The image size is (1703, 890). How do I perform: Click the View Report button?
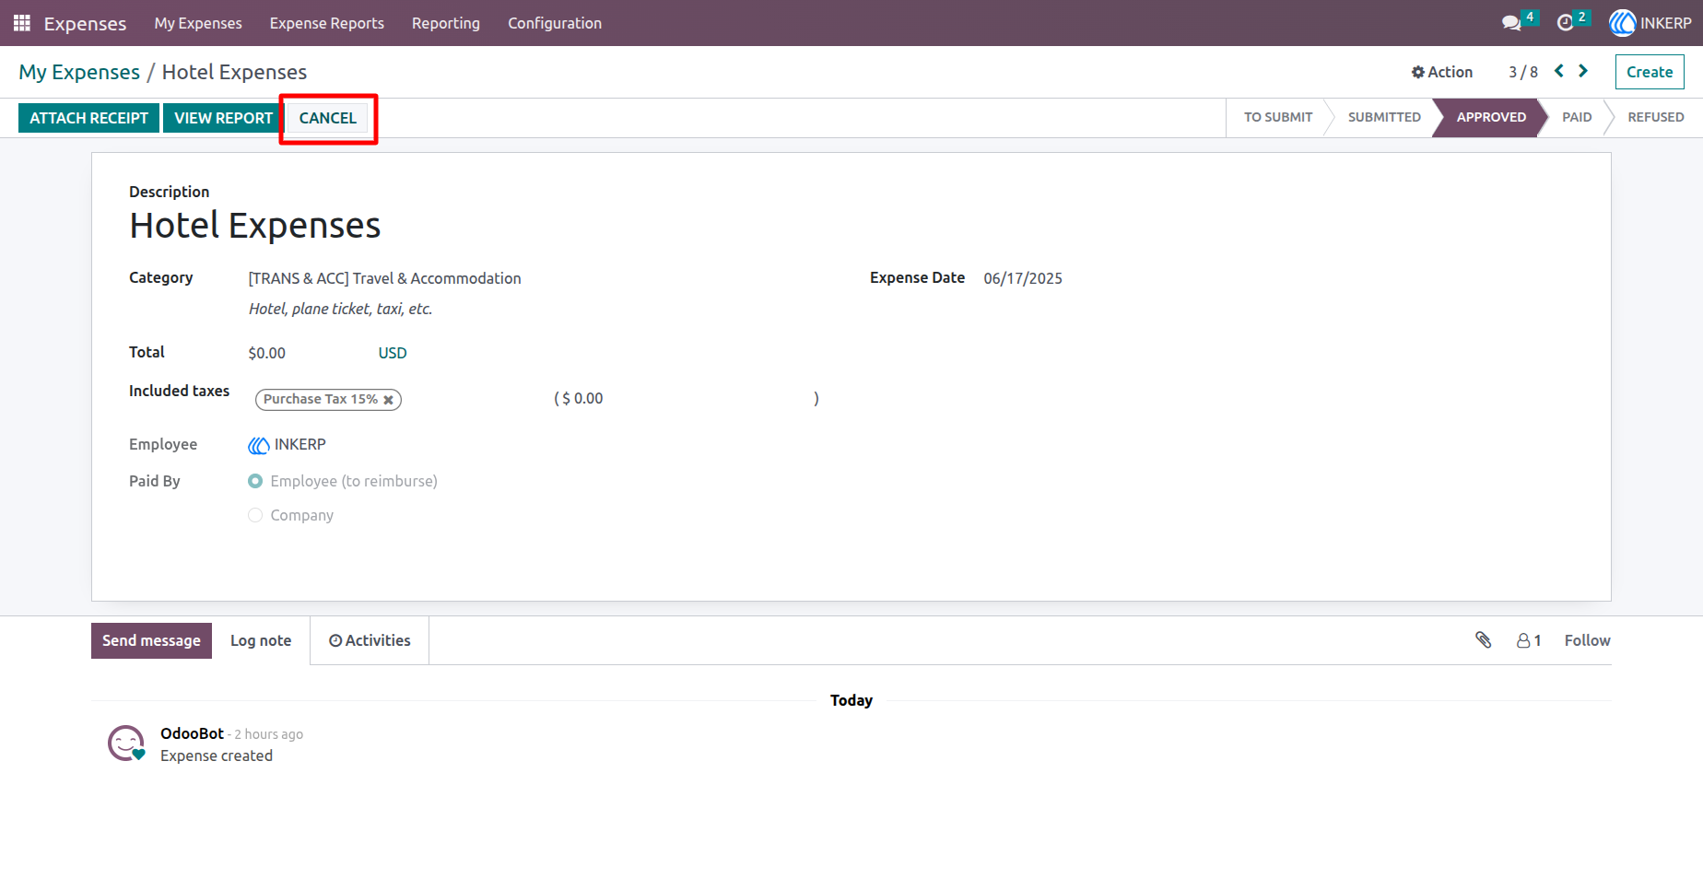click(223, 118)
